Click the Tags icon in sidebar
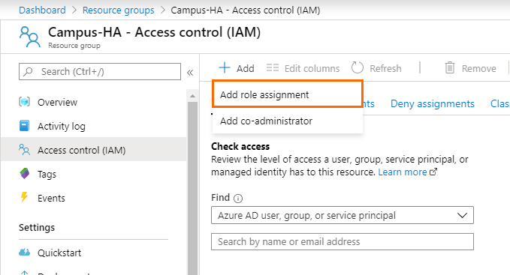510x275 pixels. coord(24,174)
